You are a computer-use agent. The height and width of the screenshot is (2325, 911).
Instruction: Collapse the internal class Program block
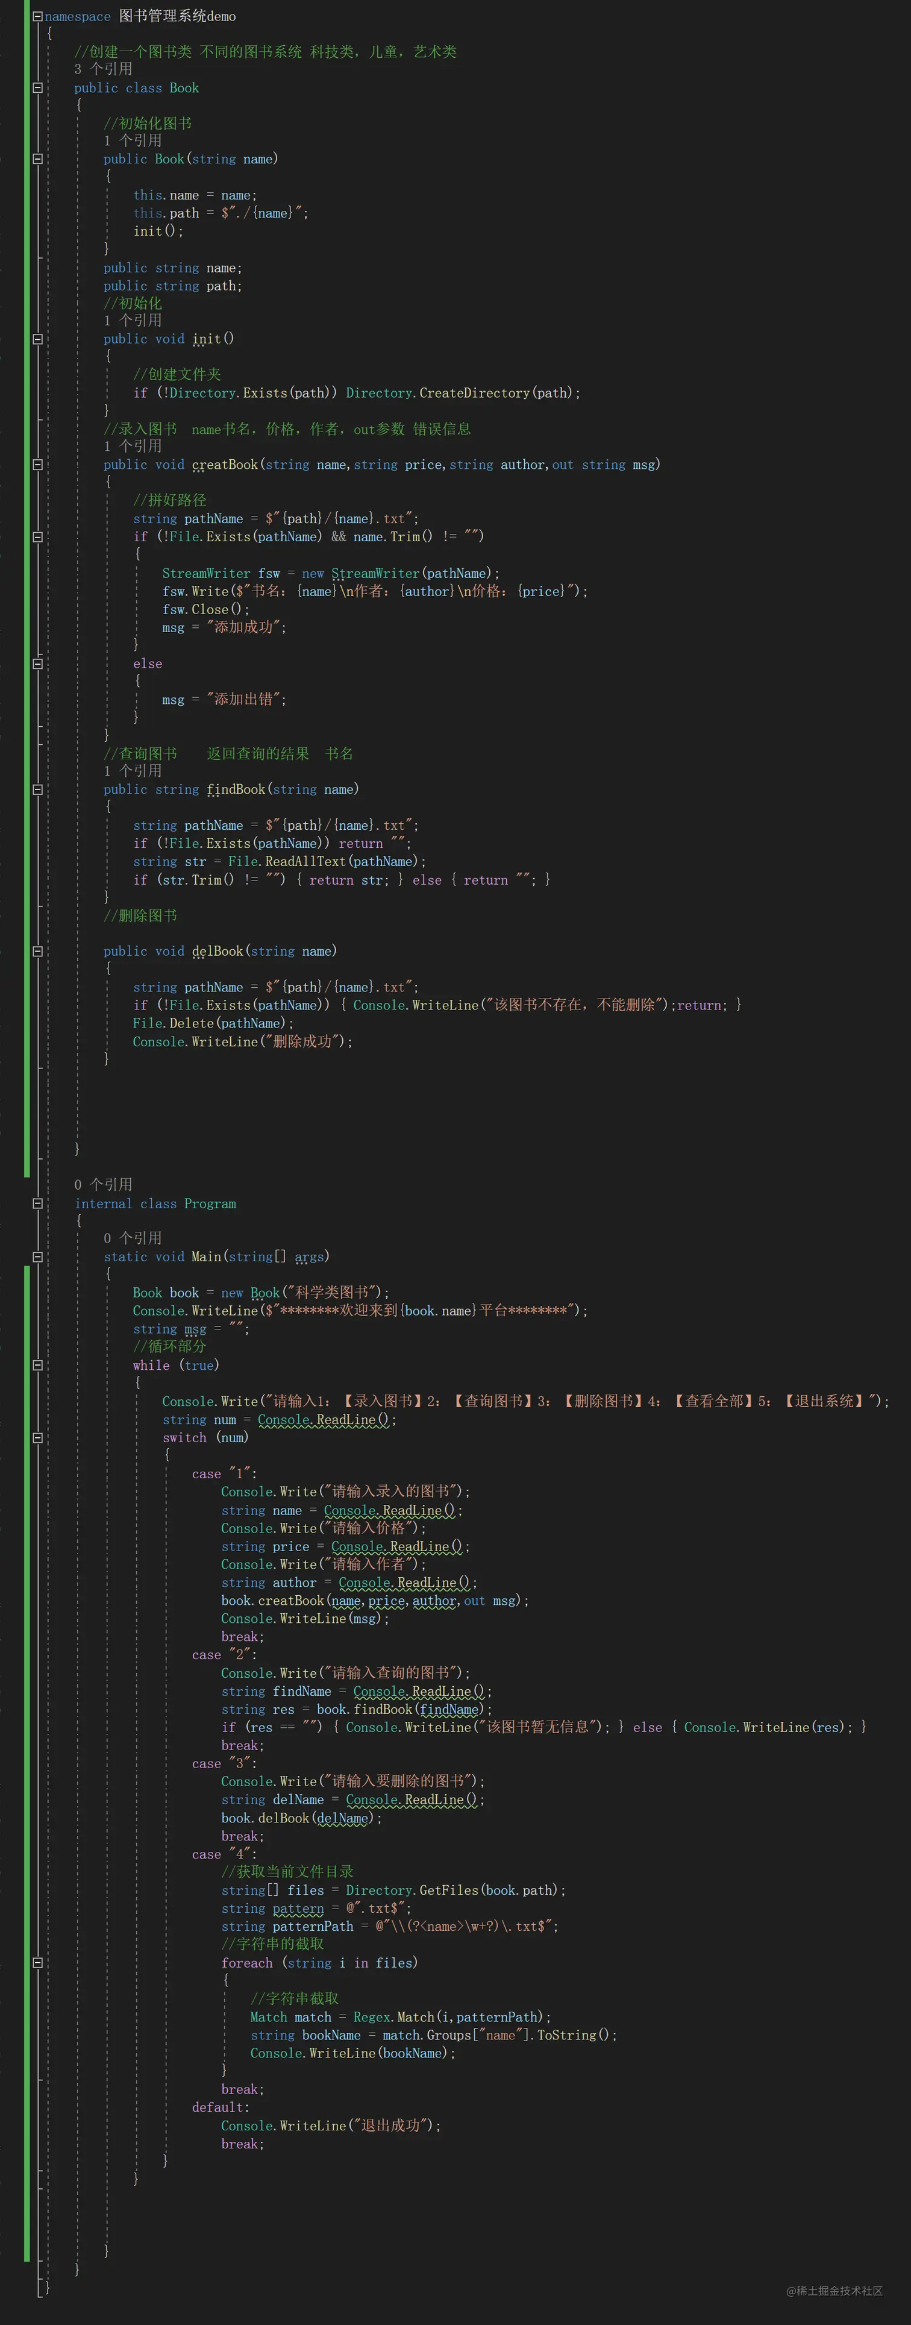[x=38, y=1203]
